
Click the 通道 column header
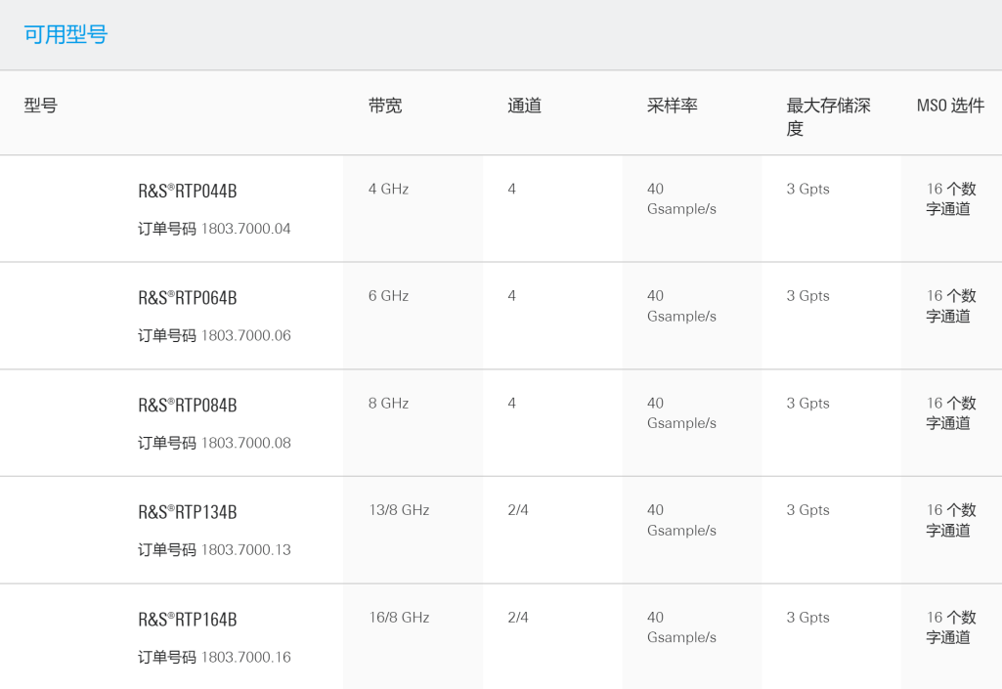(x=525, y=106)
